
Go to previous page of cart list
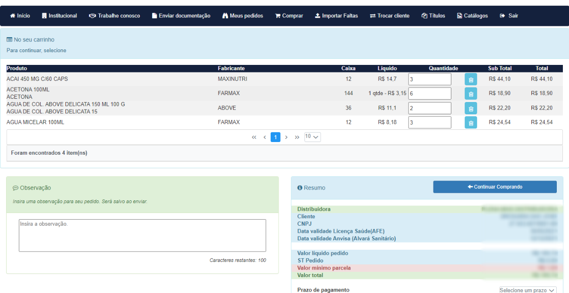coord(265,137)
